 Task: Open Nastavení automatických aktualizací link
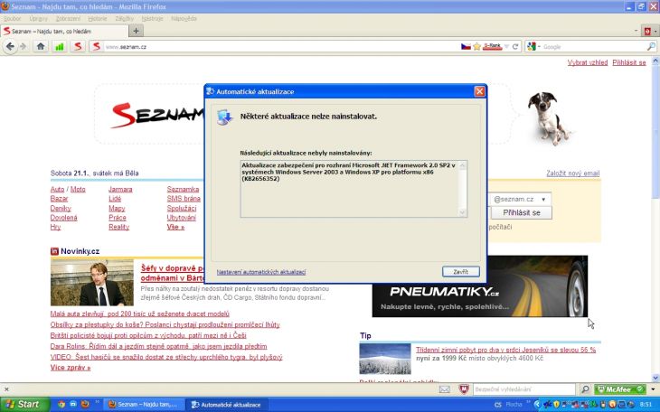click(261, 272)
